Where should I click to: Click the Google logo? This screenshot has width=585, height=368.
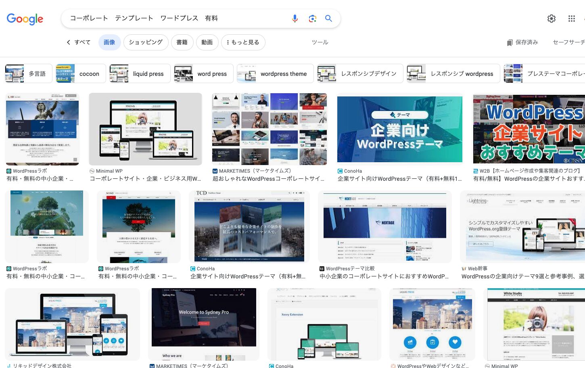(25, 19)
